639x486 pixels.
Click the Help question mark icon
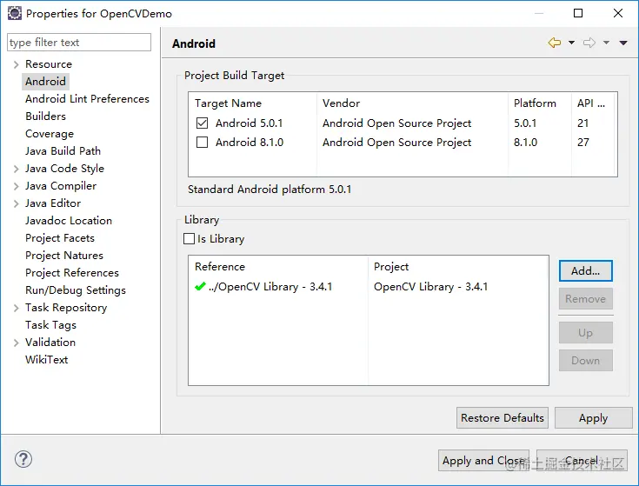tap(23, 459)
